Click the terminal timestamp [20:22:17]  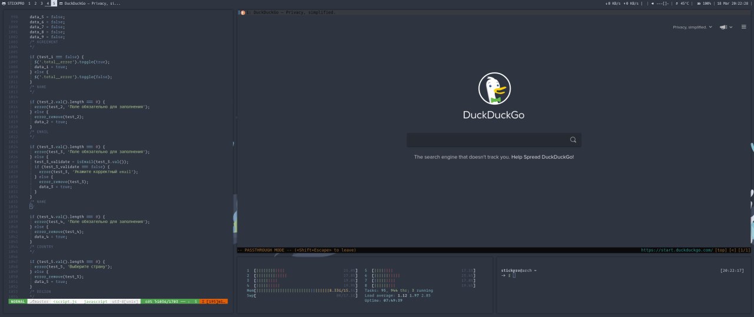pos(733,271)
